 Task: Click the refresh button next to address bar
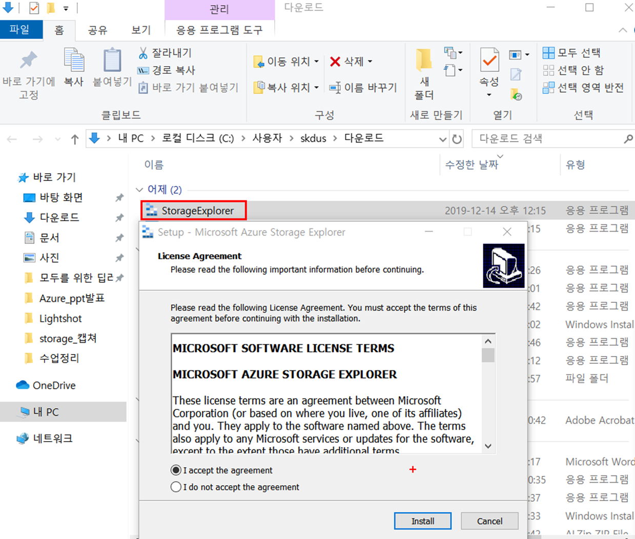click(457, 139)
